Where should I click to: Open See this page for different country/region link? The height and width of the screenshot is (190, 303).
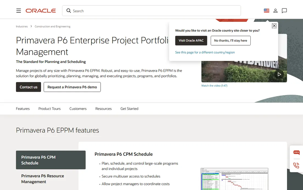(x=205, y=52)
